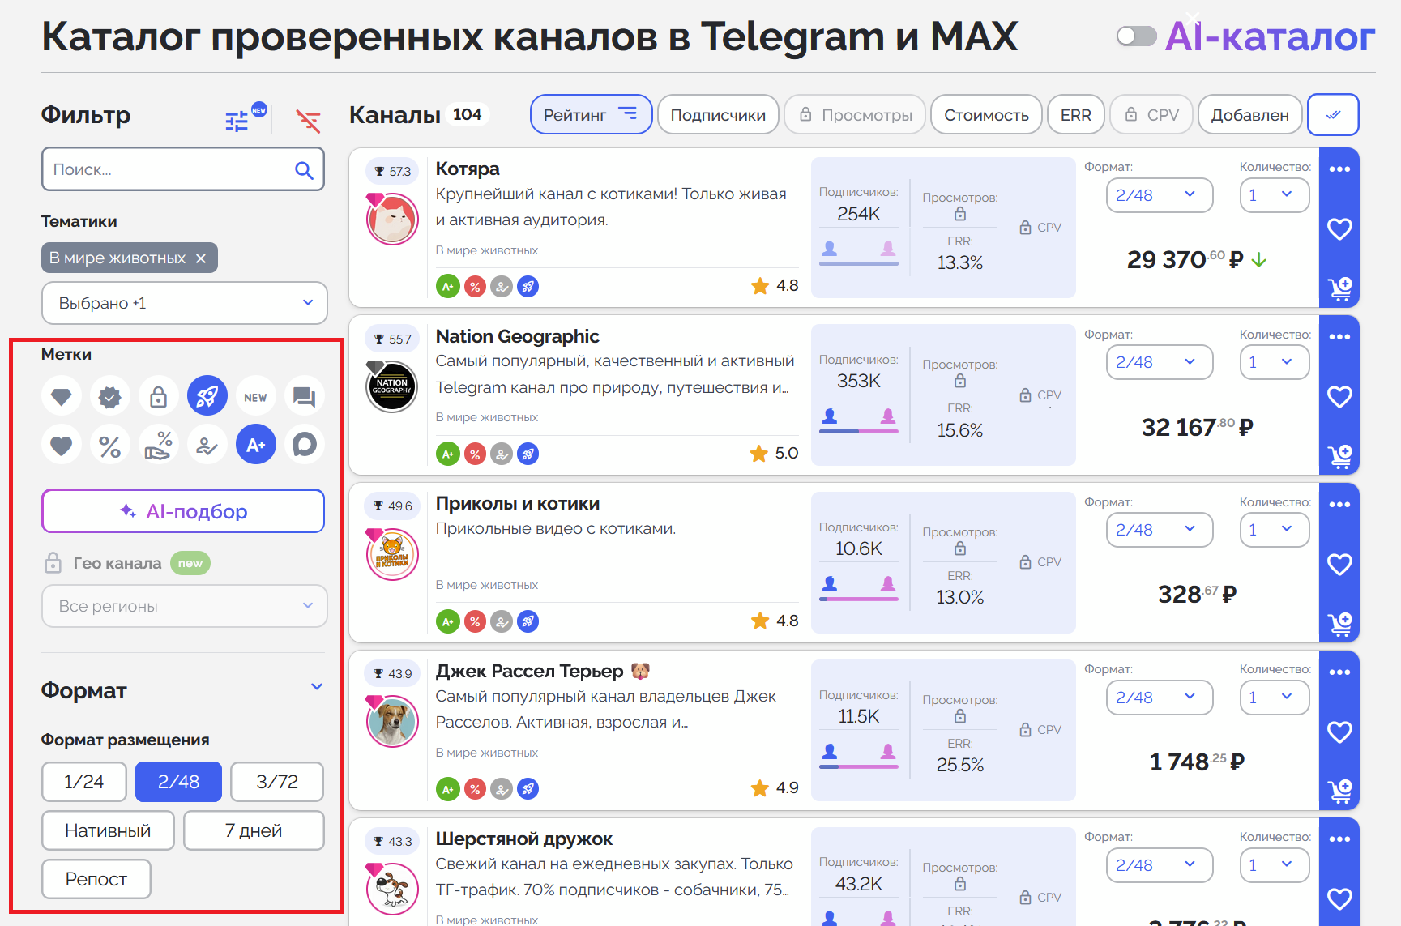This screenshot has width=1401, height=926.
Task: Open the 2/48 format dropdown on Котяра card
Action: click(1160, 194)
